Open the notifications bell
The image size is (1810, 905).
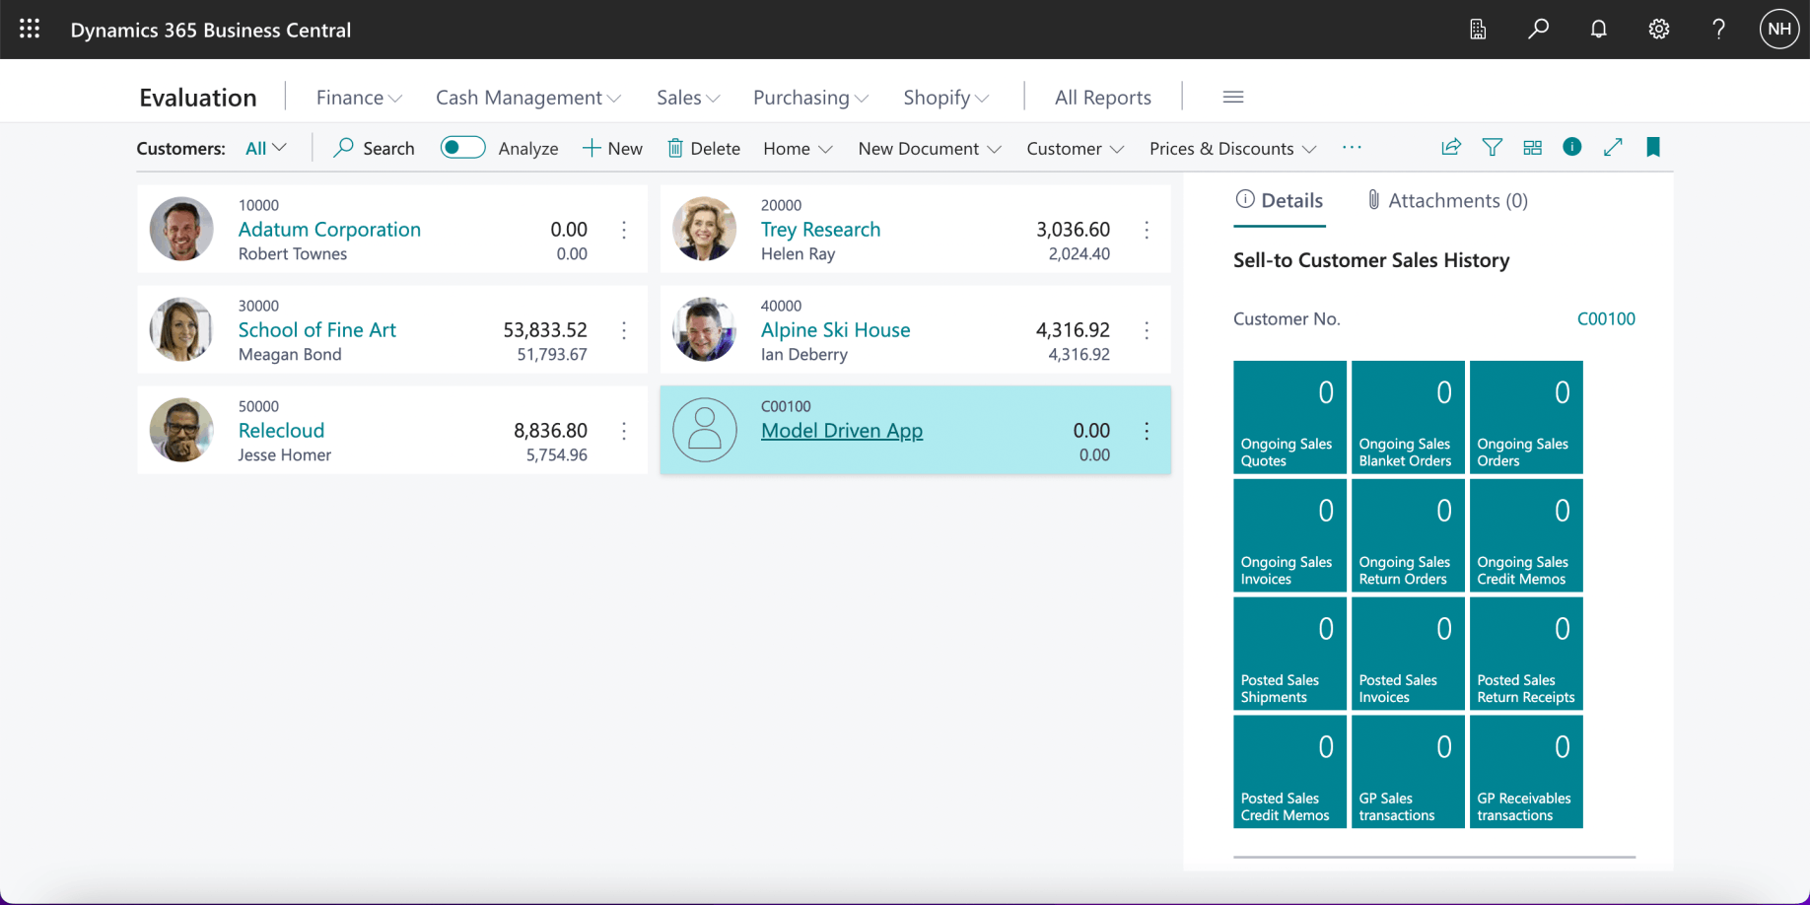[x=1598, y=30]
